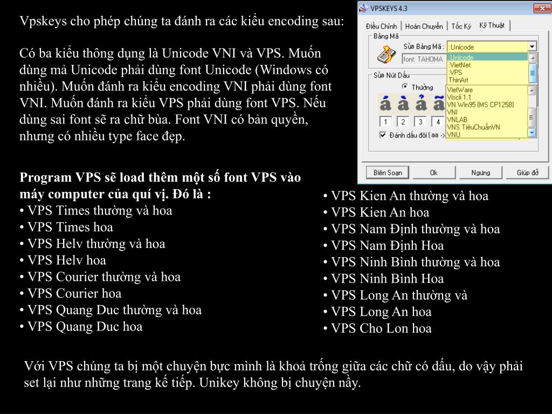Viewport: 552px width, 414px height.
Task: Choose VNS TiêuChuẩnVN entry
Action: (487, 127)
